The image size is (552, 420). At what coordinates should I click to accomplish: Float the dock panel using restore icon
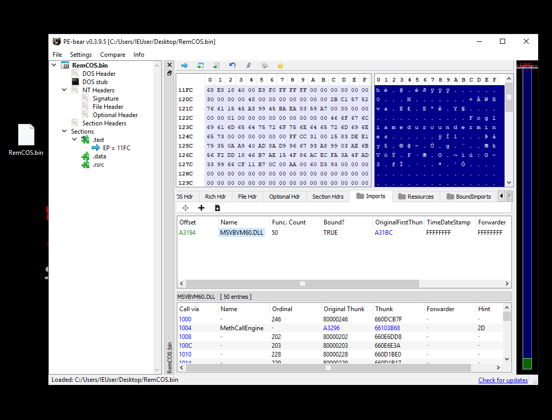pyautogui.click(x=170, y=73)
